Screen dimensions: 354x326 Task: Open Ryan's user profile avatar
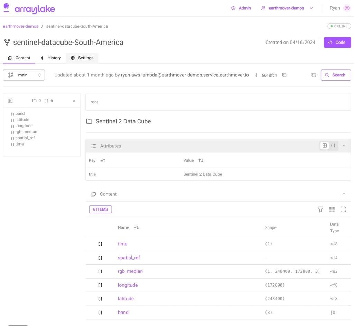coord(347,8)
